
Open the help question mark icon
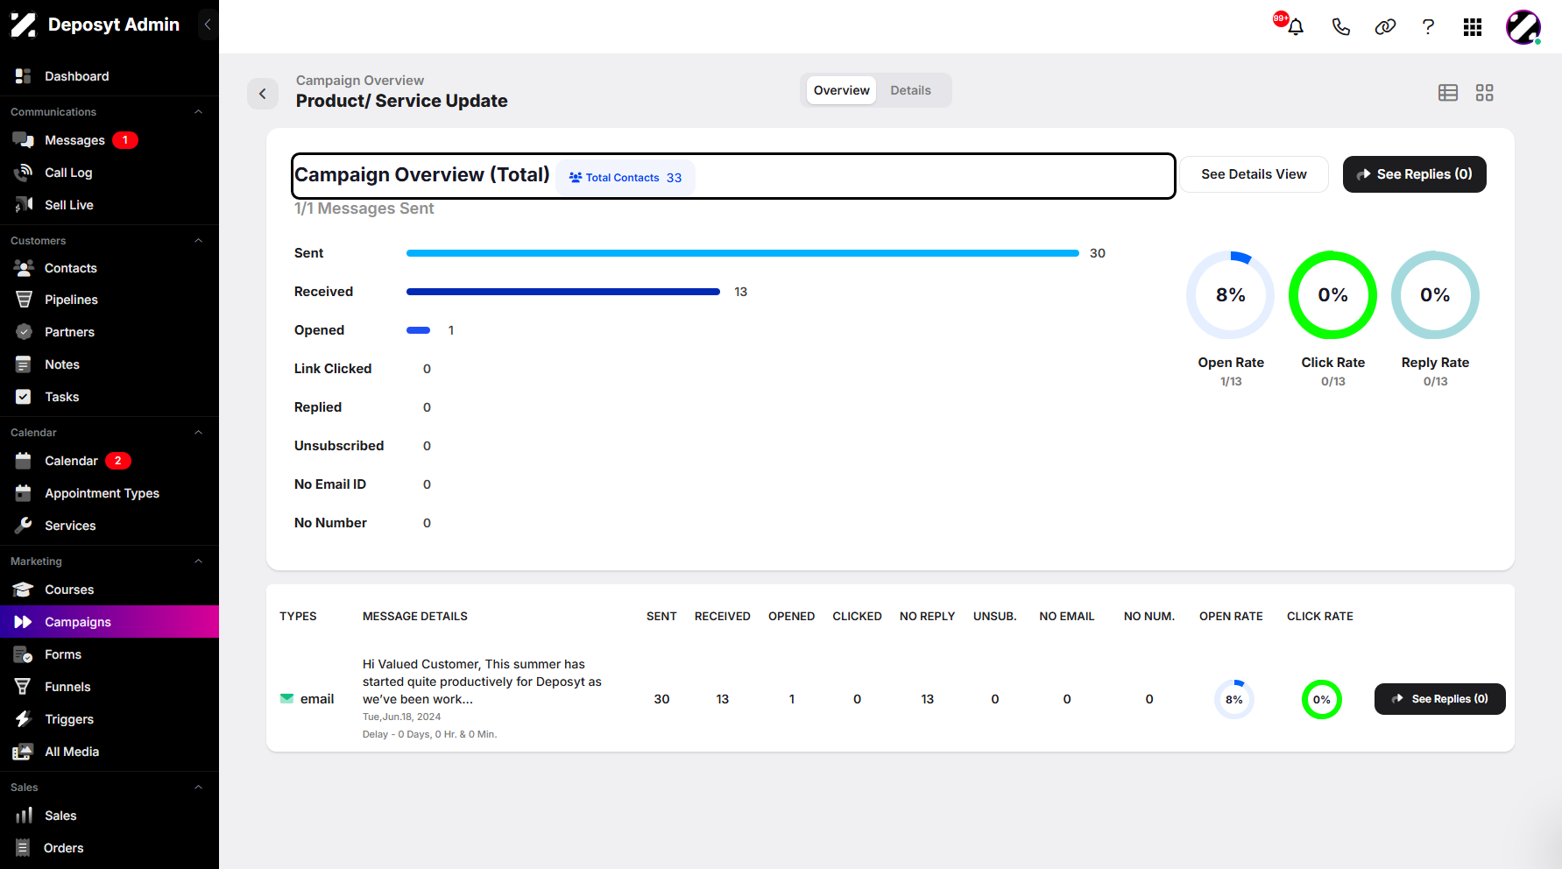tap(1428, 27)
